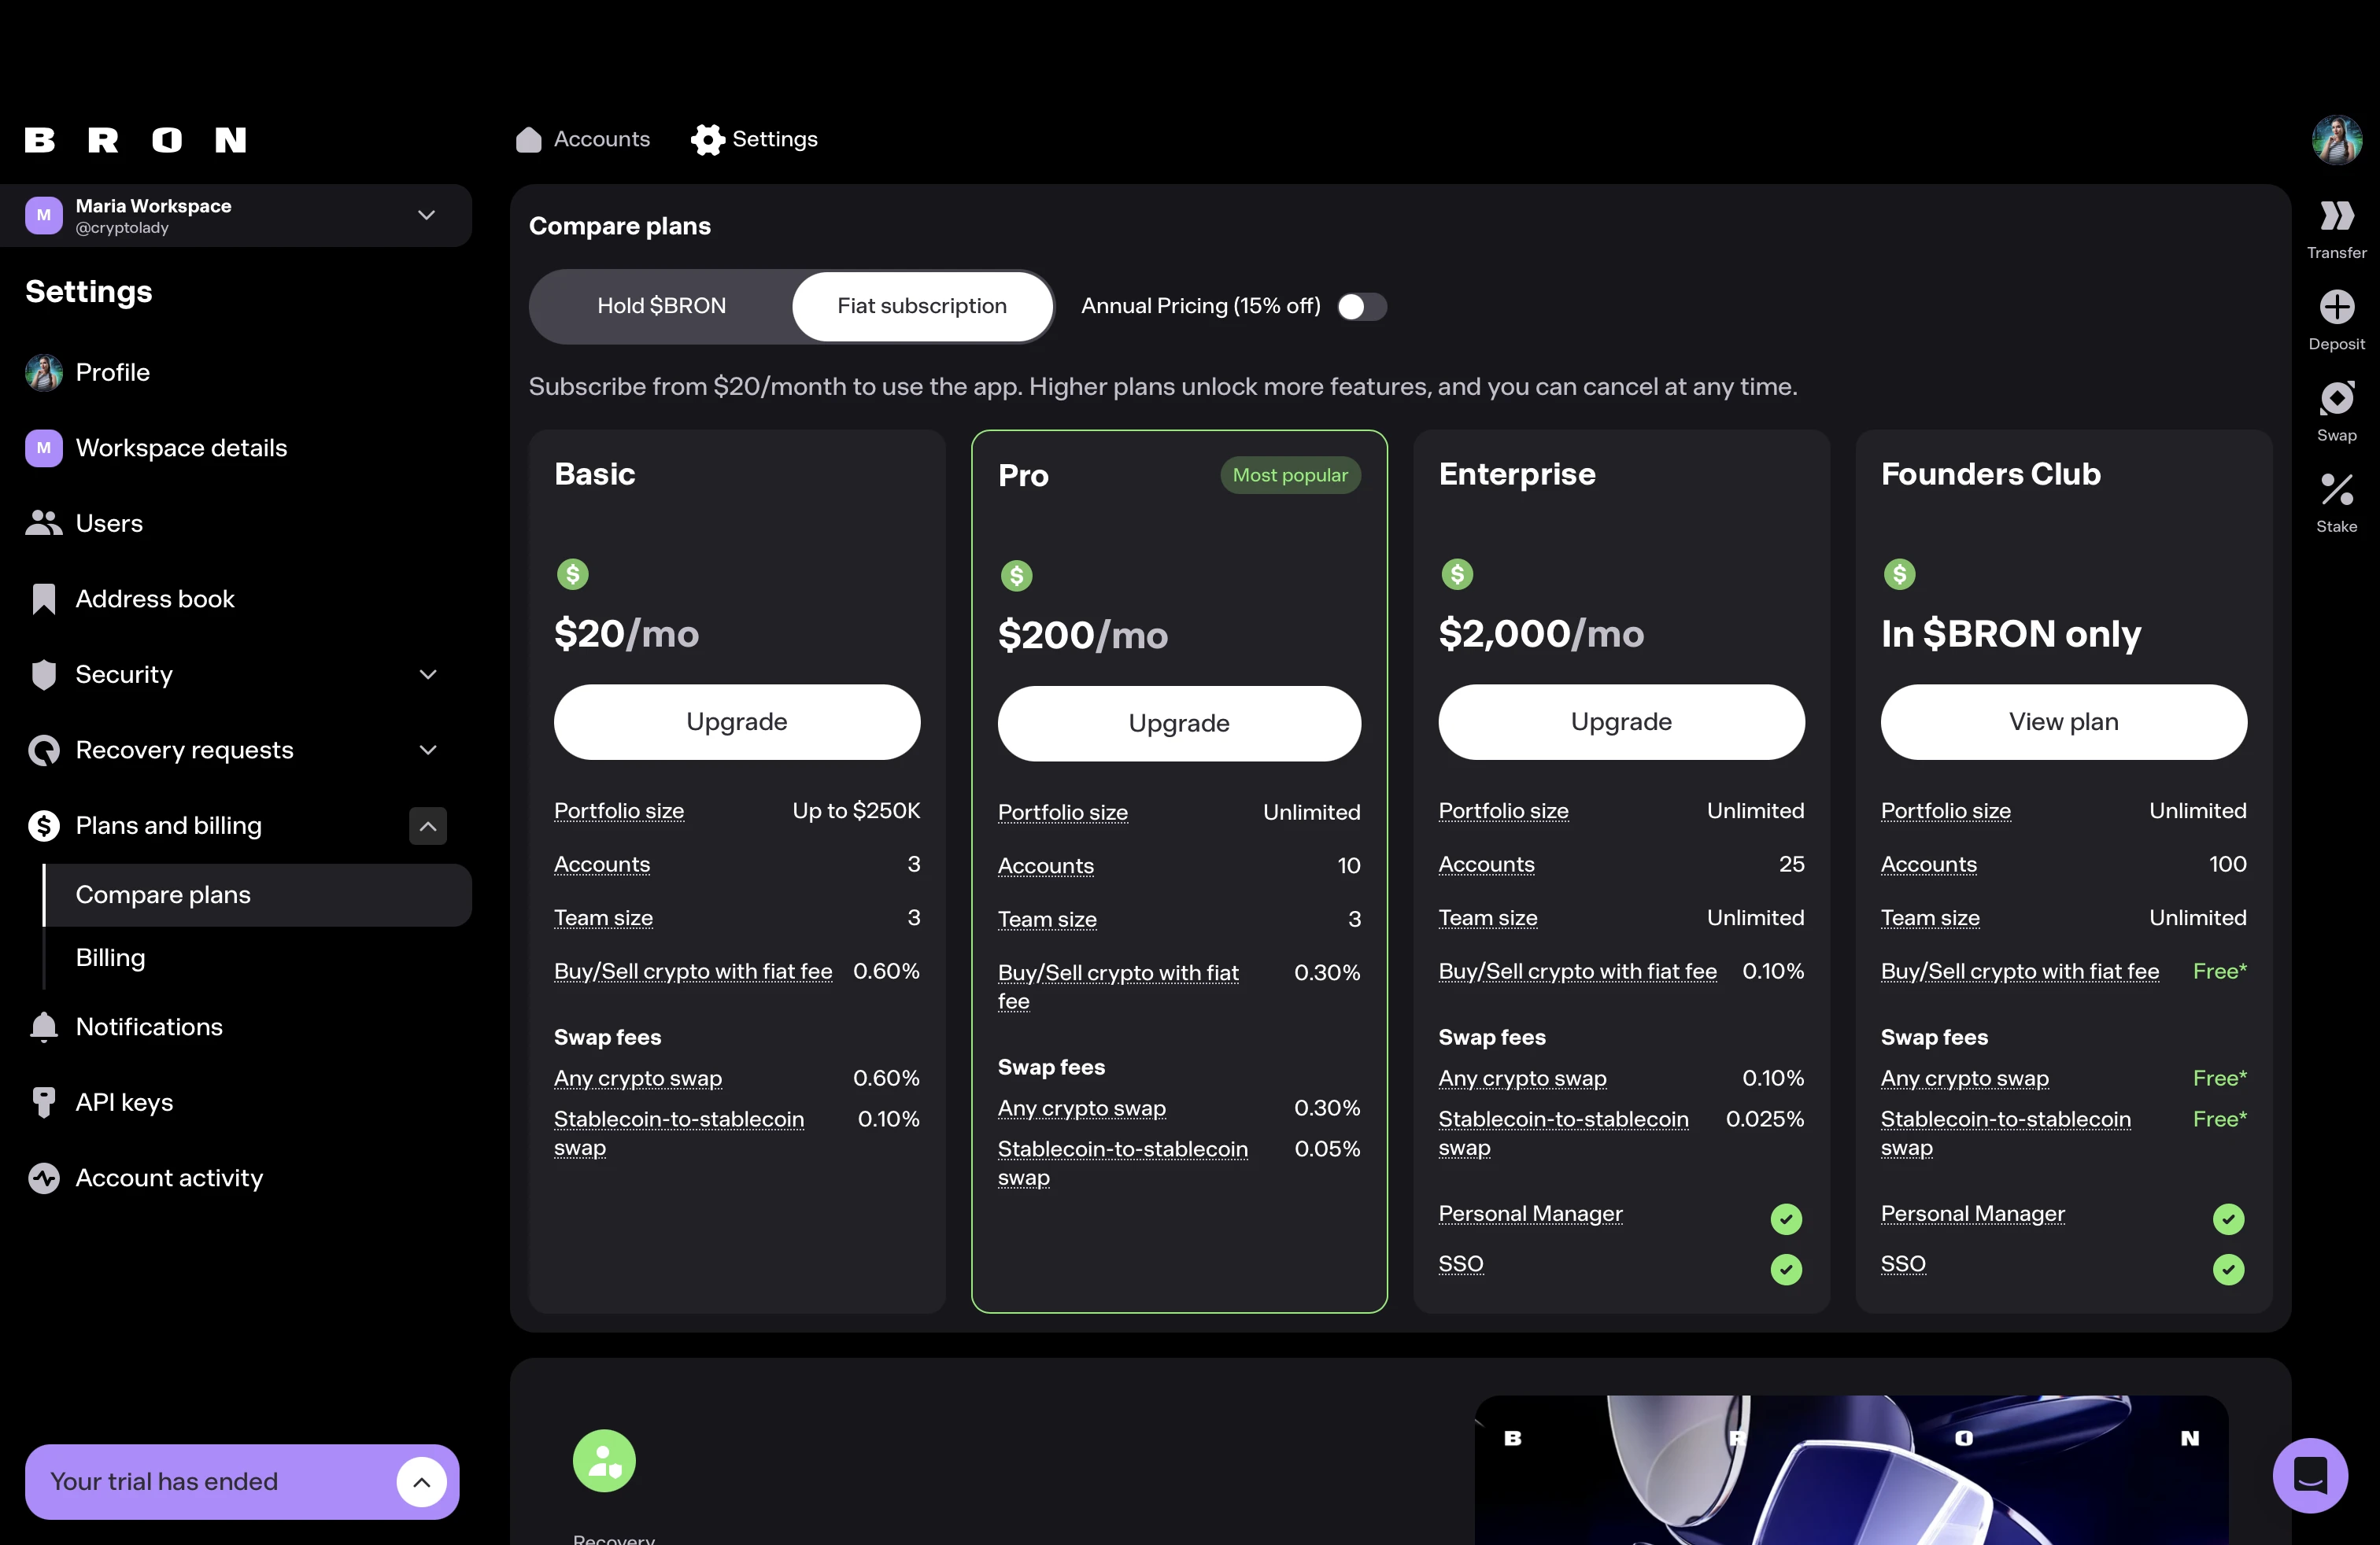Click the Notifications bell icon
Image resolution: width=2380 pixels, height=1545 pixels.
[44, 1027]
